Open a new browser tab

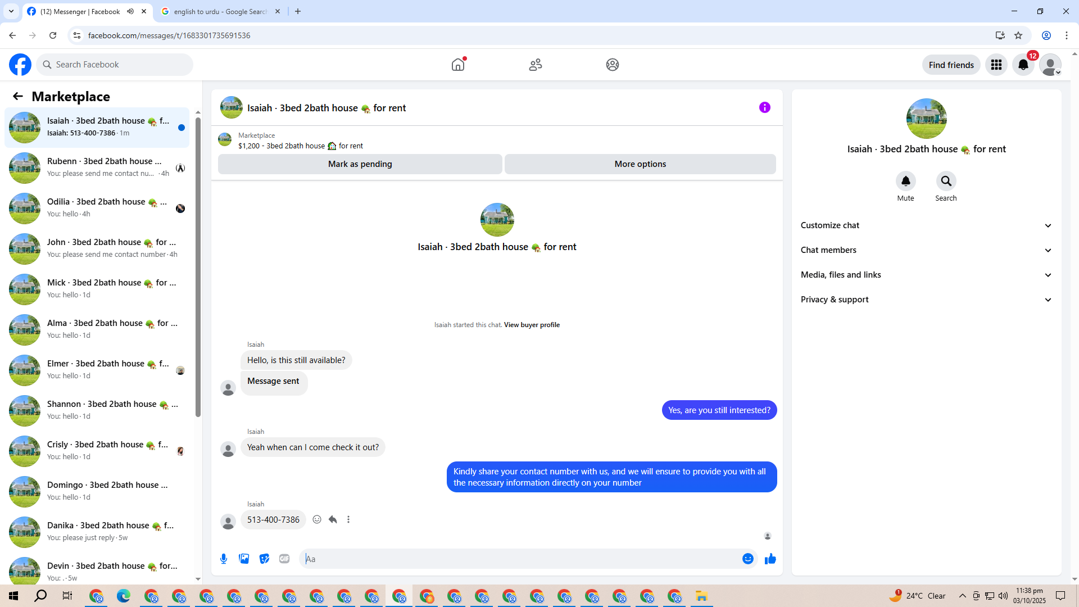[298, 12]
